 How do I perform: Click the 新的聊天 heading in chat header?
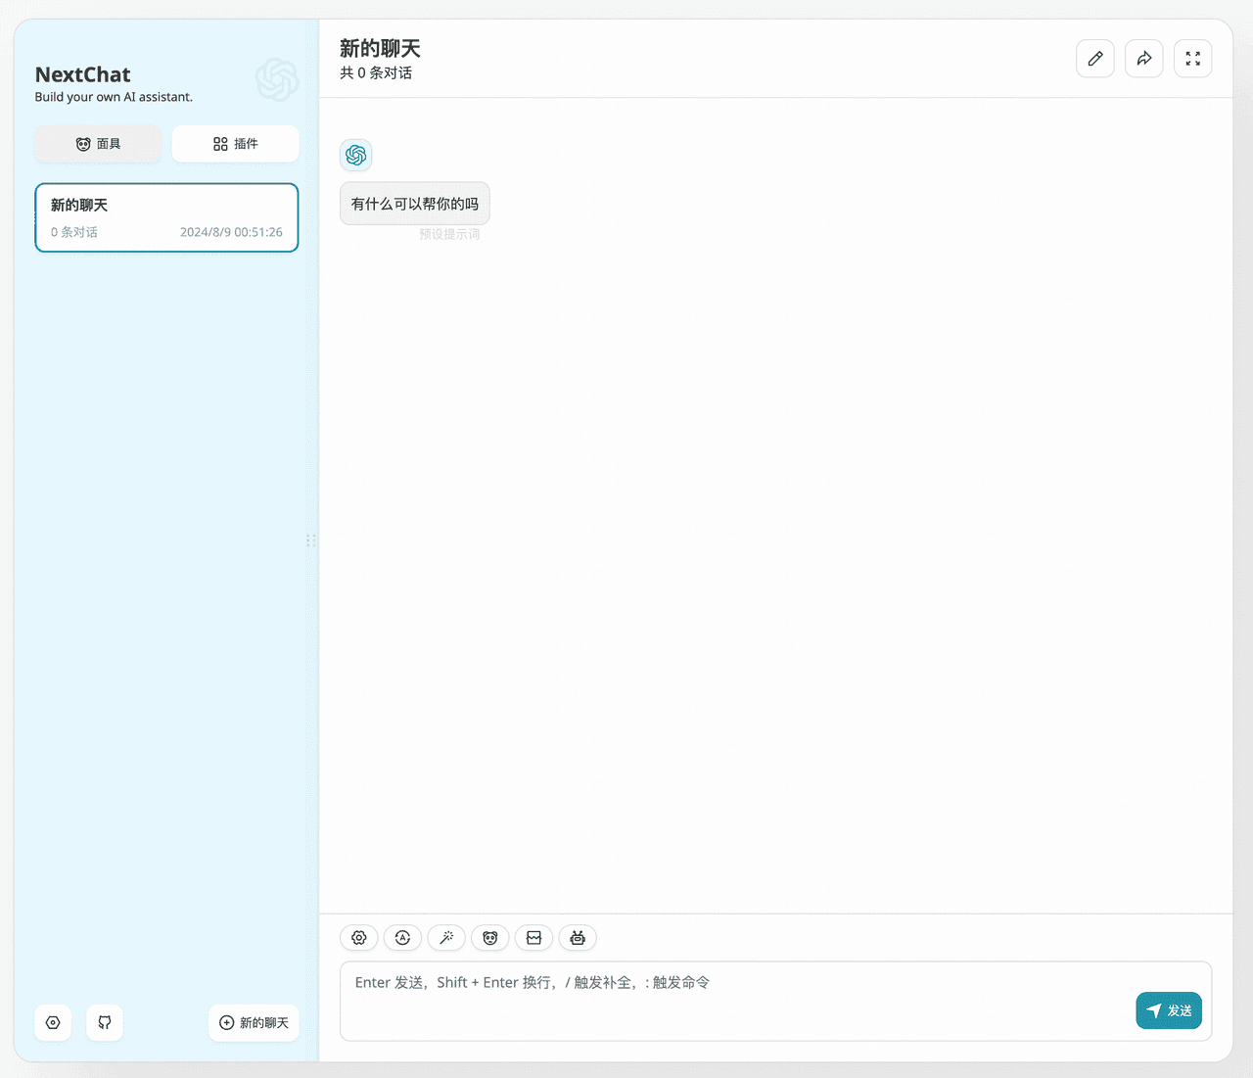(380, 49)
